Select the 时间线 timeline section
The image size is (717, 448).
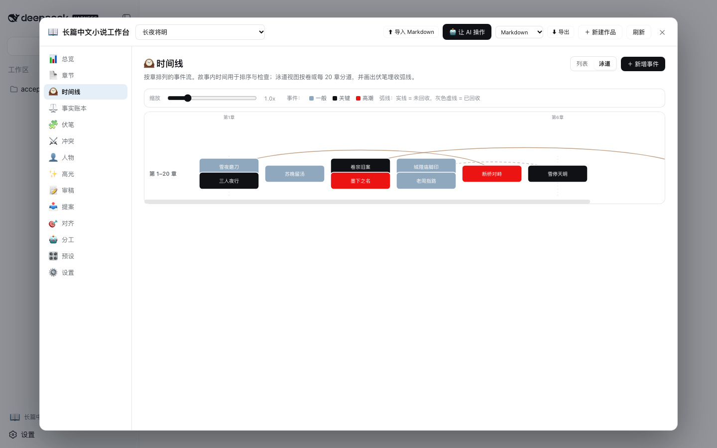tap(86, 92)
